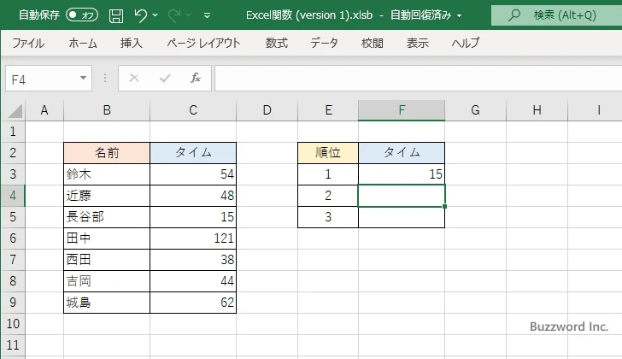This screenshot has width=622, height=359.
Task: Switch to the 挿入 ribbon tab
Action: coord(132,43)
